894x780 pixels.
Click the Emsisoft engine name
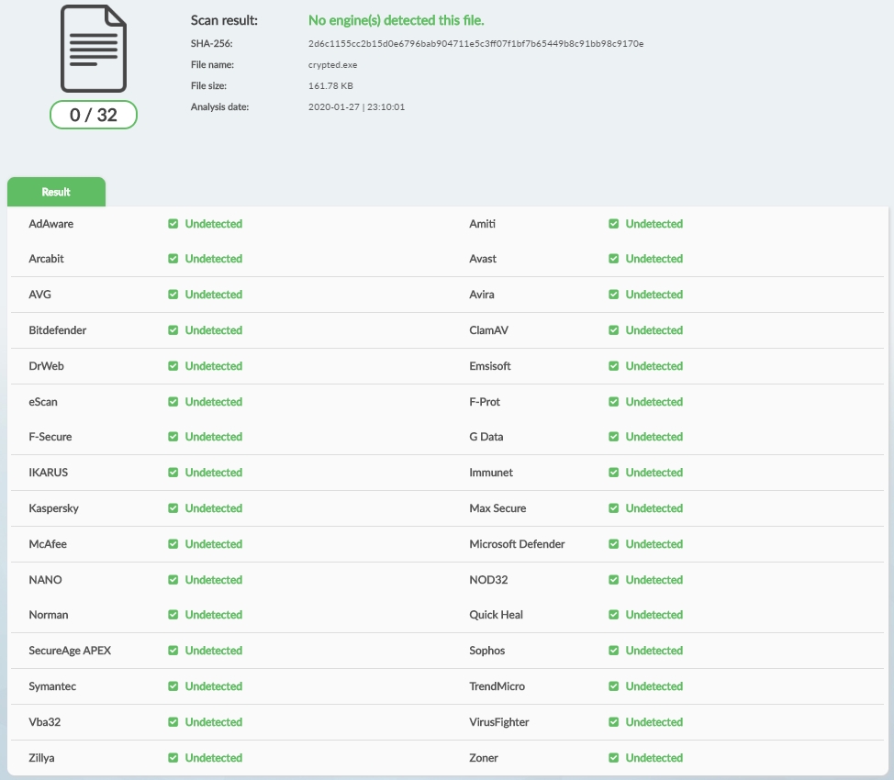[x=490, y=366]
